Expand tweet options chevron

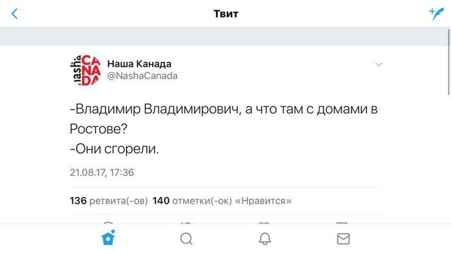379,64
